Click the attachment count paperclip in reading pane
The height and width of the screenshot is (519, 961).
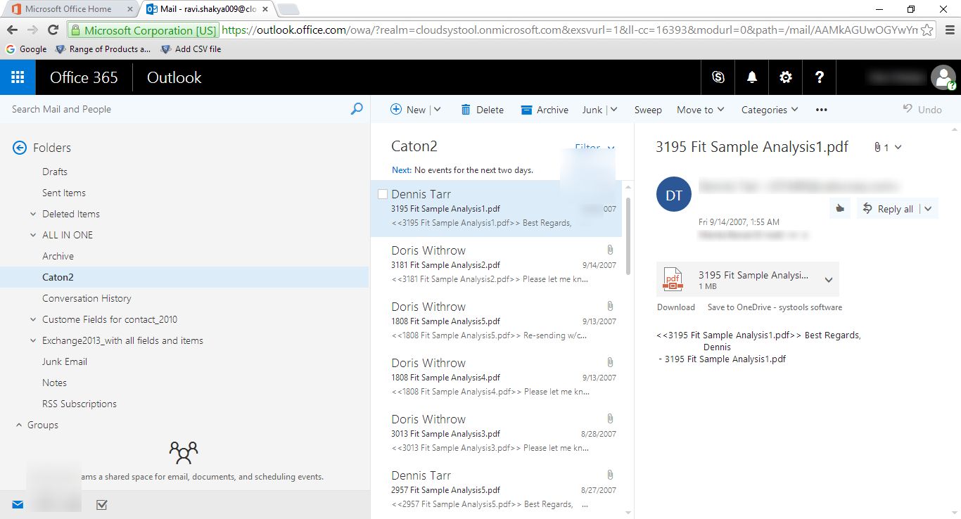tap(877, 147)
